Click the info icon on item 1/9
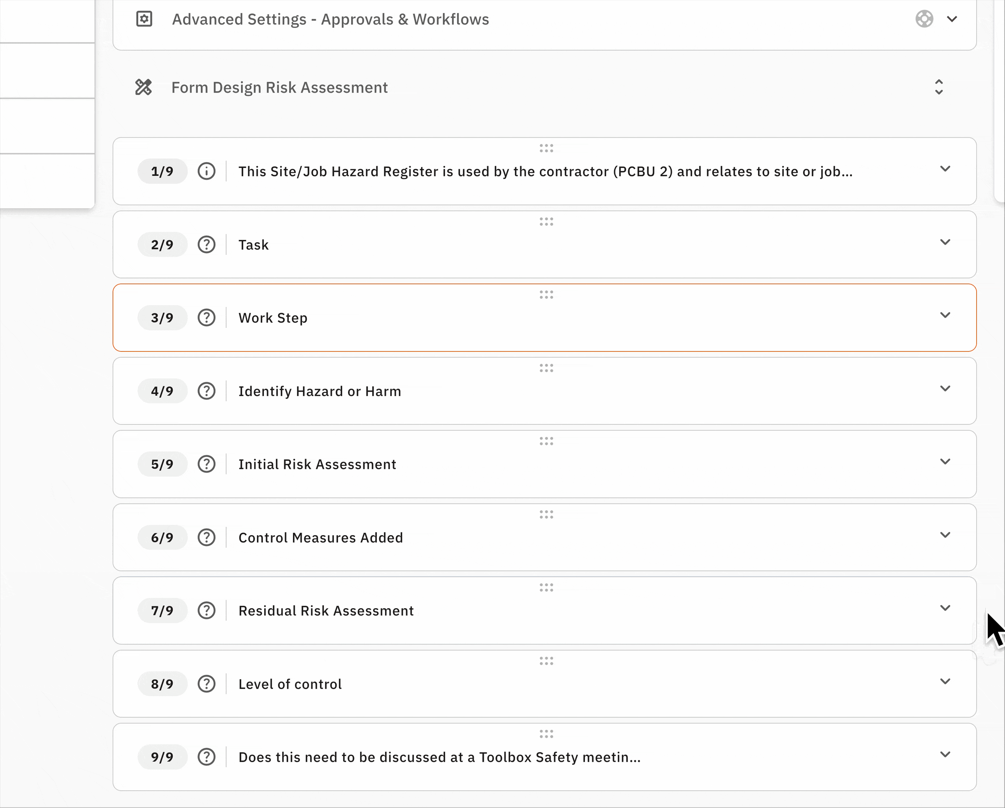The image size is (1005, 808). [206, 171]
